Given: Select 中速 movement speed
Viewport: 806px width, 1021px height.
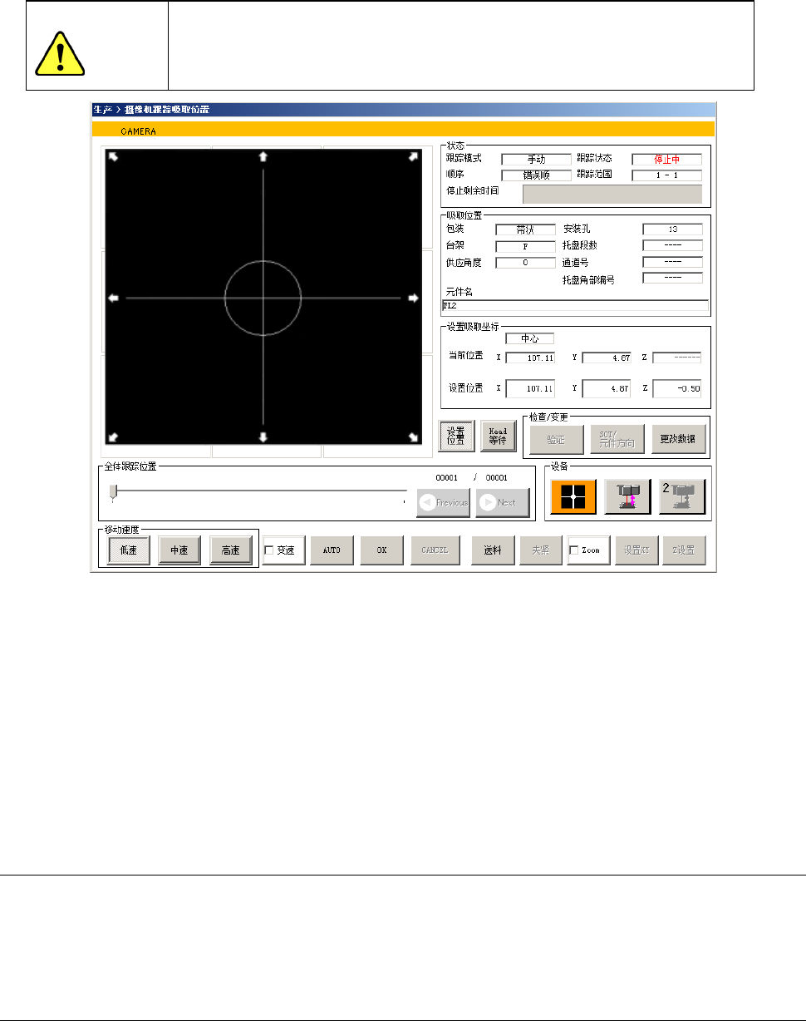Looking at the screenshot, I should pos(179,550).
